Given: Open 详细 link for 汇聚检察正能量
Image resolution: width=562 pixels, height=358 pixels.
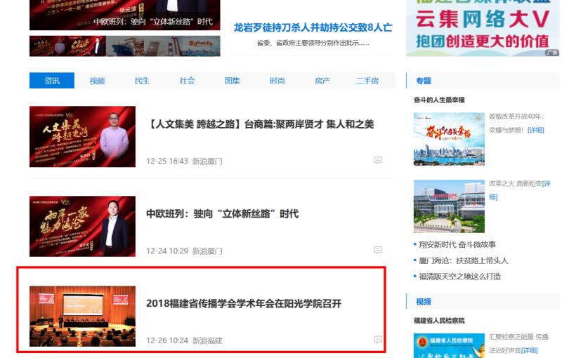Looking at the screenshot, I should (530, 350).
